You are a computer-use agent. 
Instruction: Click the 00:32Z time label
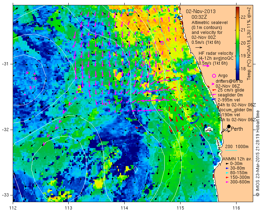tap(199, 17)
